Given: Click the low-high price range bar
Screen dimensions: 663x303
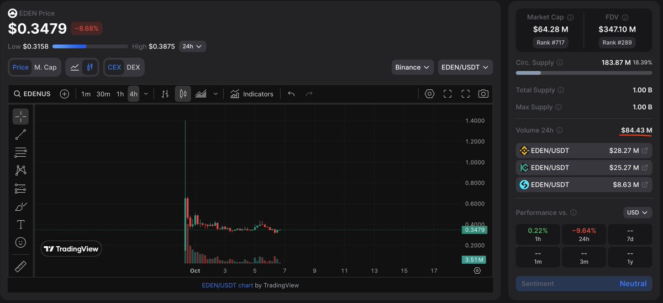Looking at the screenshot, I should click(91, 46).
